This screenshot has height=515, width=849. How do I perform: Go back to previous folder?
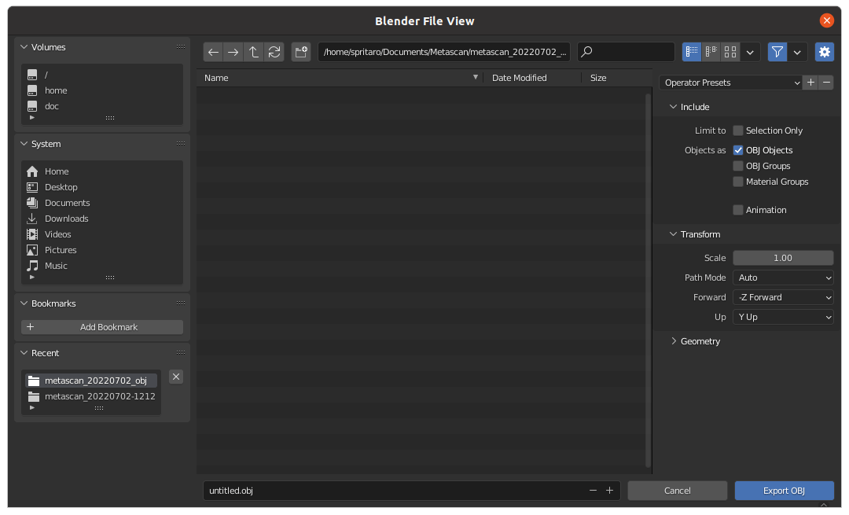(x=213, y=52)
